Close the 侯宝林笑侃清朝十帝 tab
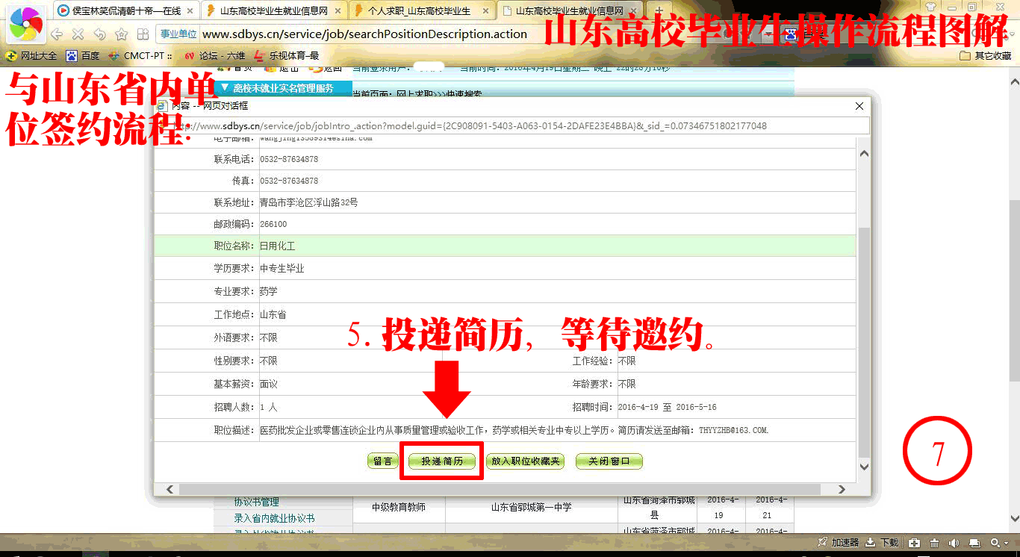Viewport: 1020px width, 557px height. click(190, 10)
